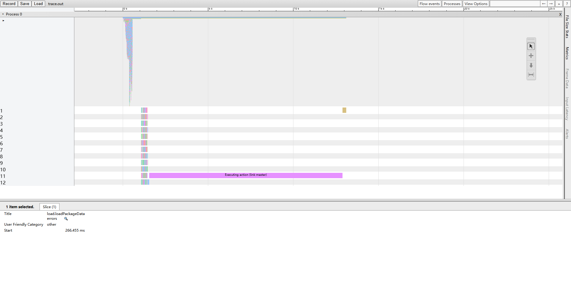
Task: Click the trace.out file name
Action: tap(56, 4)
